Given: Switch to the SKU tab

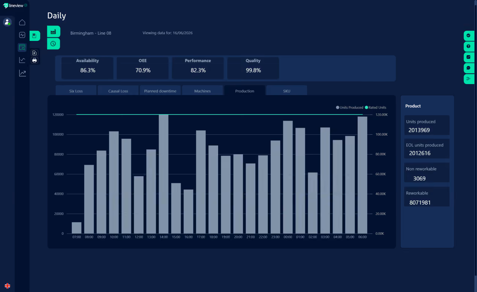Looking at the screenshot, I should click(x=287, y=90).
